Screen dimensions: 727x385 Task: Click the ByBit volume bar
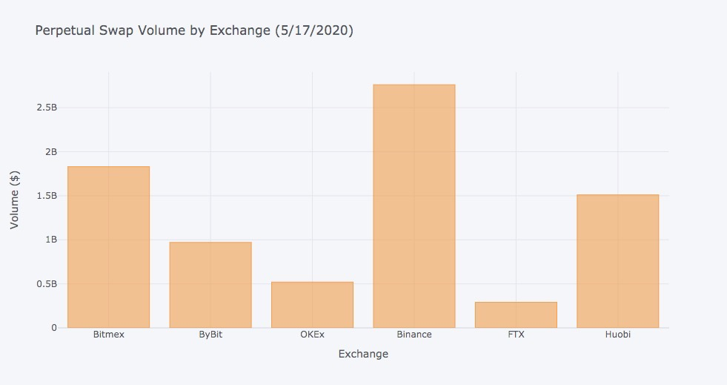pyautogui.click(x=210, y=285)
